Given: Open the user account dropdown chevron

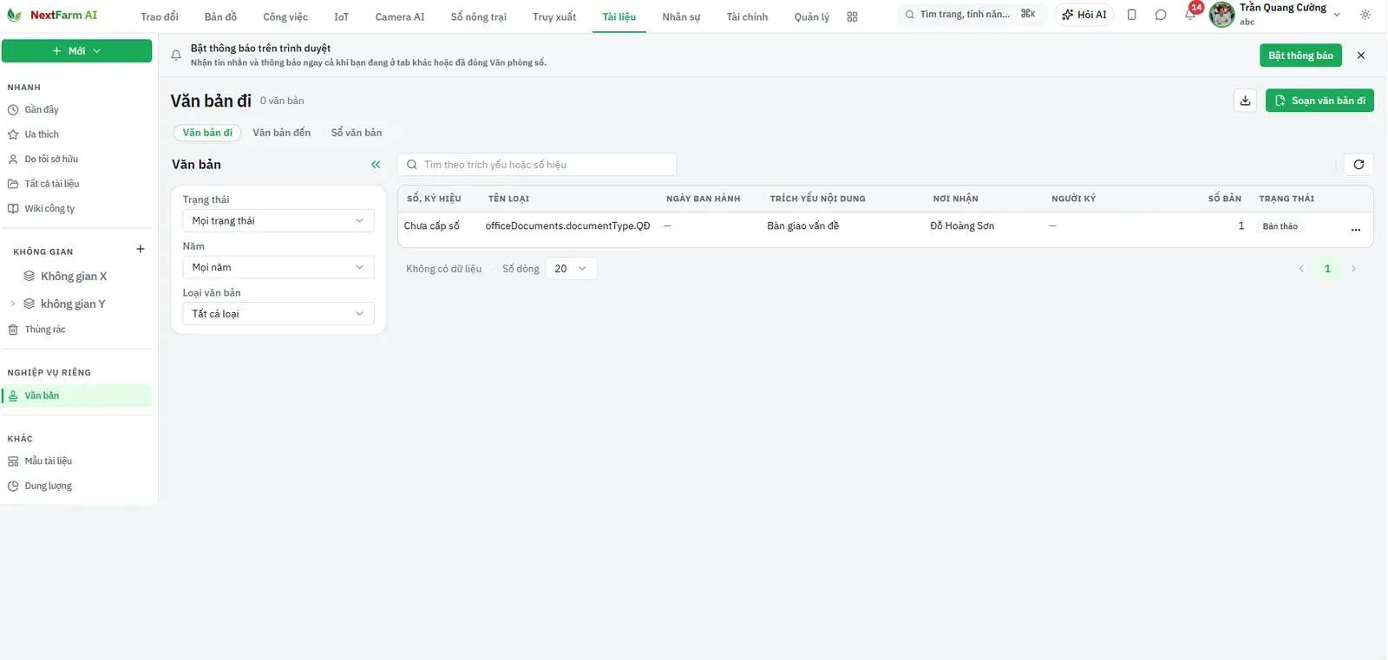Looking at the screenshot, I should pyautogui.click(x=1337, y=15).
